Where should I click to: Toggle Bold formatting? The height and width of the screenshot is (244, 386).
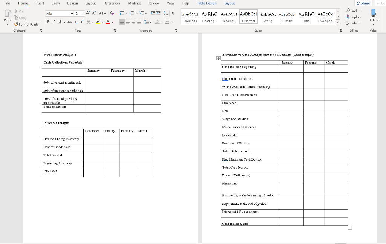tap(48, 22)
